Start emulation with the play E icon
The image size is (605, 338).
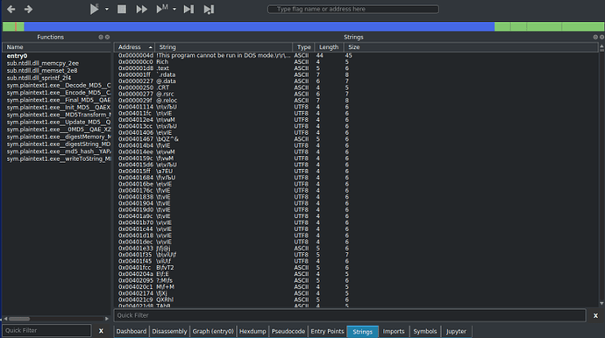pyautogui.click(x=94, y=9)
